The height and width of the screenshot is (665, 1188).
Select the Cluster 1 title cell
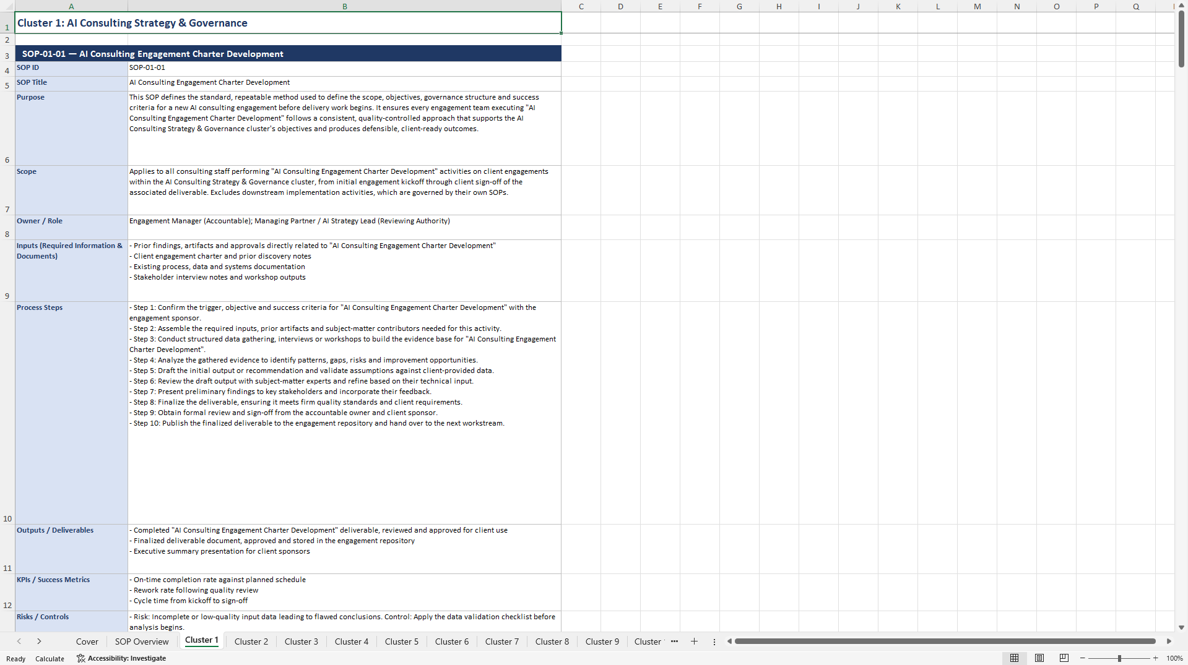tap(288, 23)
